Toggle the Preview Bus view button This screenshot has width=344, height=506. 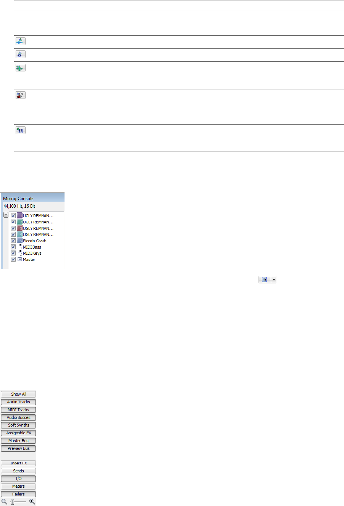tap(18, 448)
